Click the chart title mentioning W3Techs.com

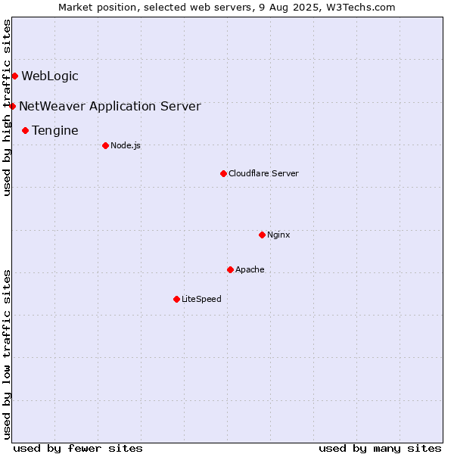pyautogui.click(x=227, y=8)
